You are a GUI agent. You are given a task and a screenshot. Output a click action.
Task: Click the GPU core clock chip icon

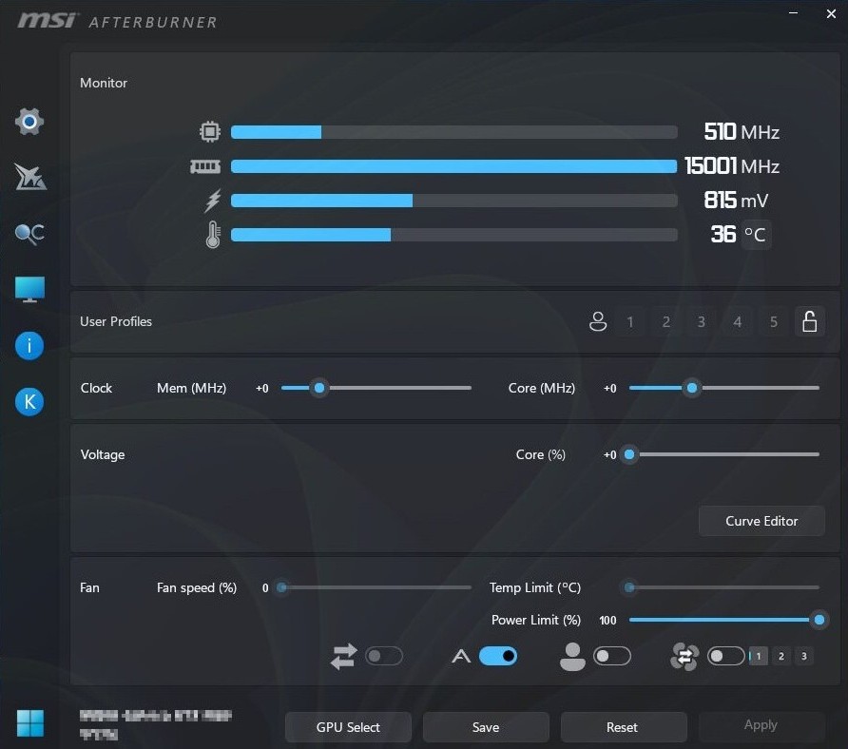pos(210,131)
